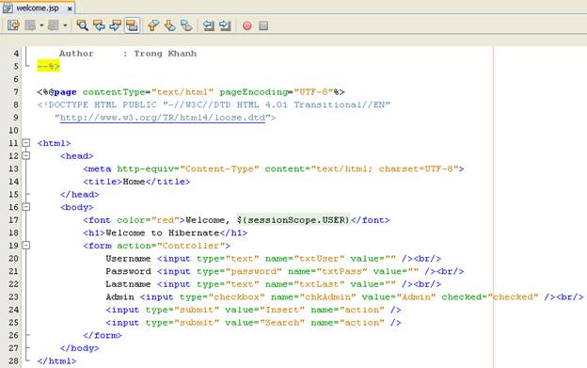Collapse the form tag fold on line 19
This screenshot has height=368, width=587.
25,246
